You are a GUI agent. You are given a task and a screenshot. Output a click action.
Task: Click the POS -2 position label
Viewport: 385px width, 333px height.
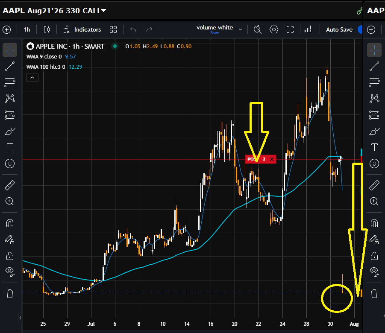point(256,159)
